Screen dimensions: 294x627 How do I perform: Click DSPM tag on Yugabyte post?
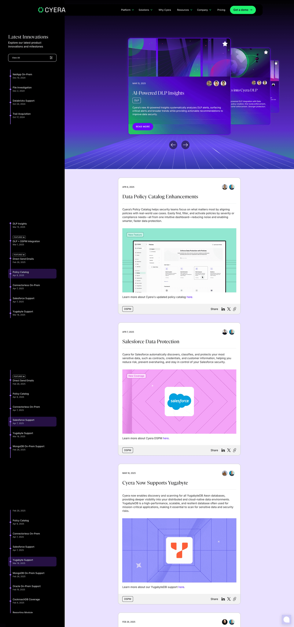[128, 599]
